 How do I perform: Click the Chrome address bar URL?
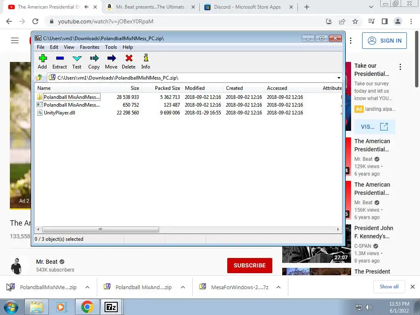pos(105,21)
